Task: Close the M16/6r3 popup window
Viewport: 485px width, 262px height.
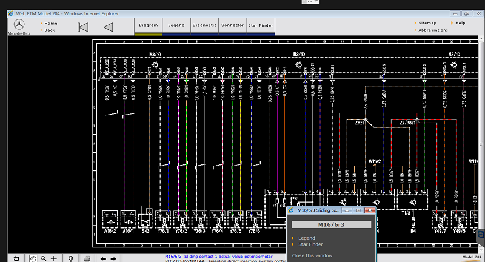Action: point(370,210)
